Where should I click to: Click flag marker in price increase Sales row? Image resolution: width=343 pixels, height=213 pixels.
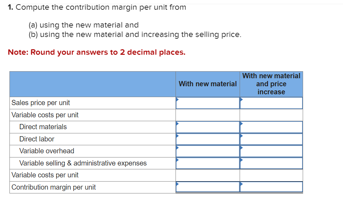[x=241, y=100]
